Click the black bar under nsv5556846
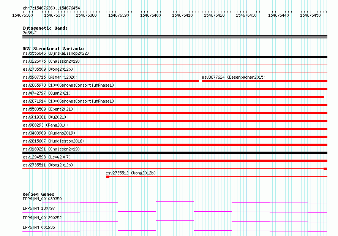338x236 pixels. pos(175,57)
